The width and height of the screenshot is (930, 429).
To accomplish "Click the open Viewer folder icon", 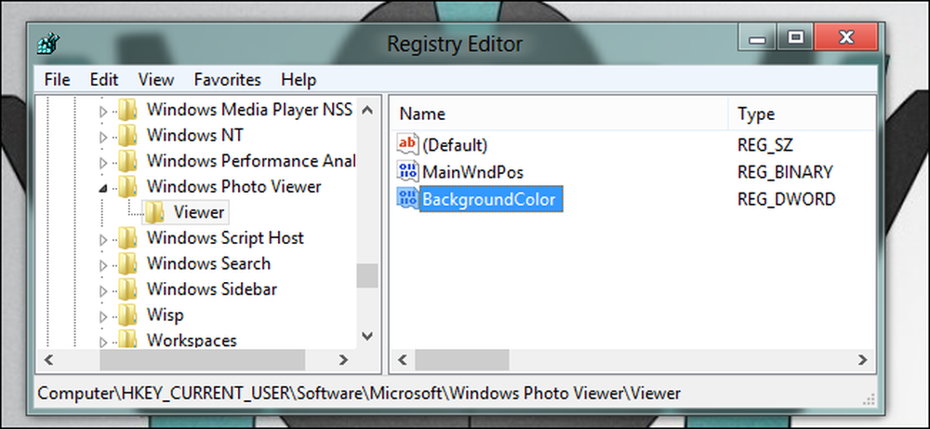I will (154, 212).
